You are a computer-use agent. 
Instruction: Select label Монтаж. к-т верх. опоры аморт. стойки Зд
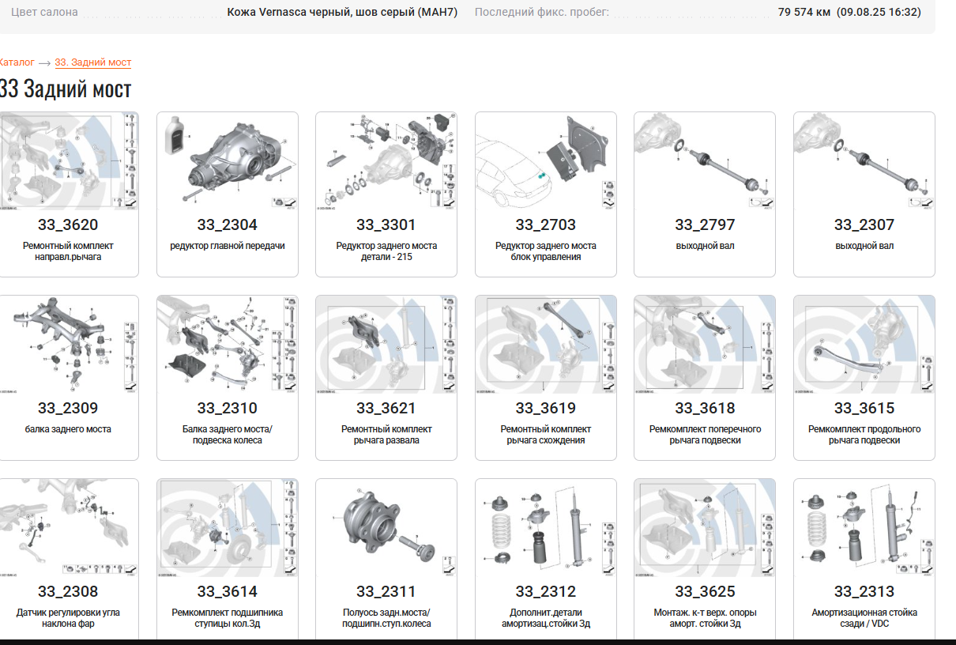click(x=705, y=618)
